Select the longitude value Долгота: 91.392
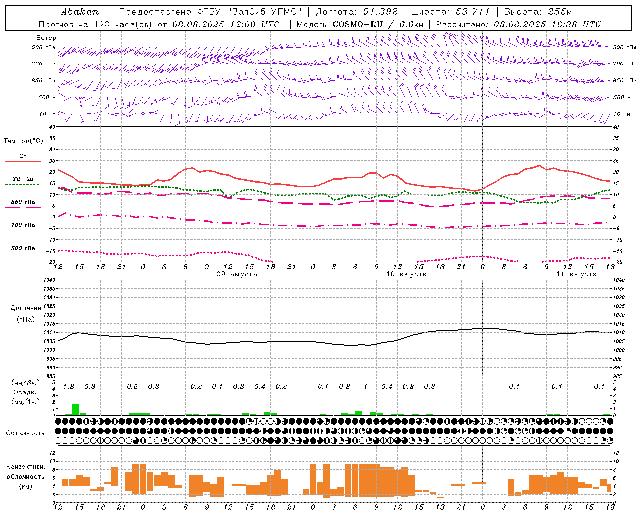Screen dimensions: 639x511 pyautogui.click(x=357, y=12)
